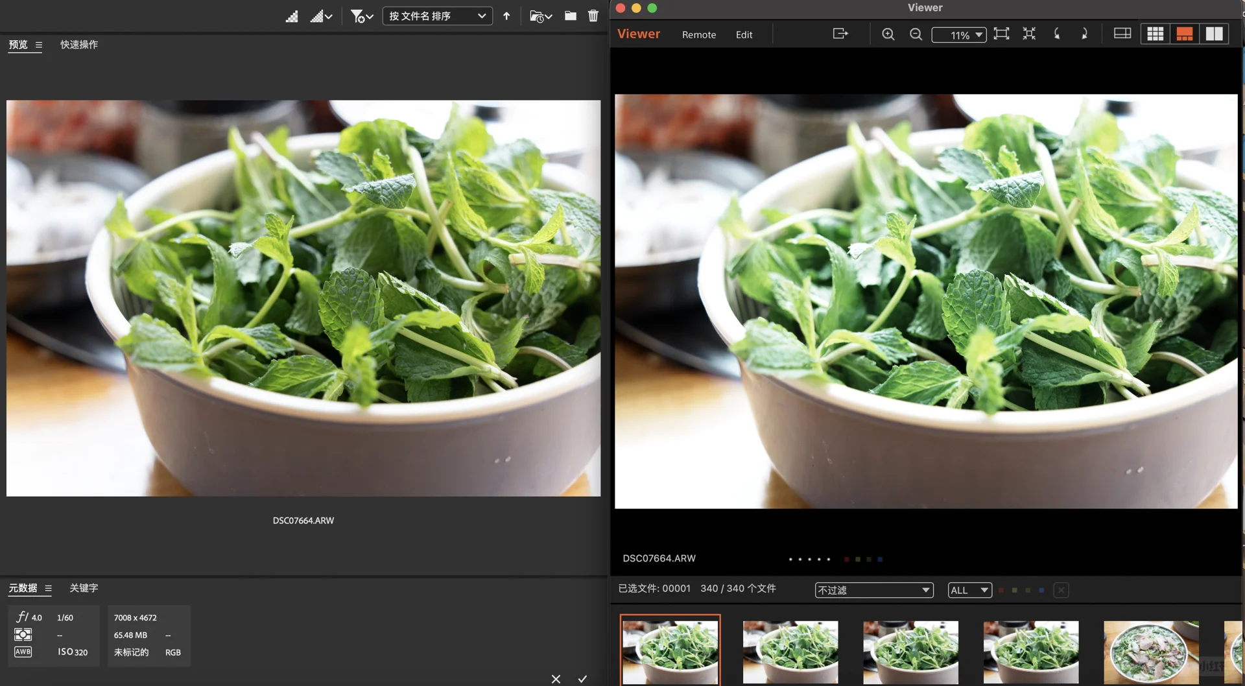Switch to the 预览 panel tab
Image resolution: width=1245 pixels, height=686 pixels.
pyautogui.click(x=18, y=45)
